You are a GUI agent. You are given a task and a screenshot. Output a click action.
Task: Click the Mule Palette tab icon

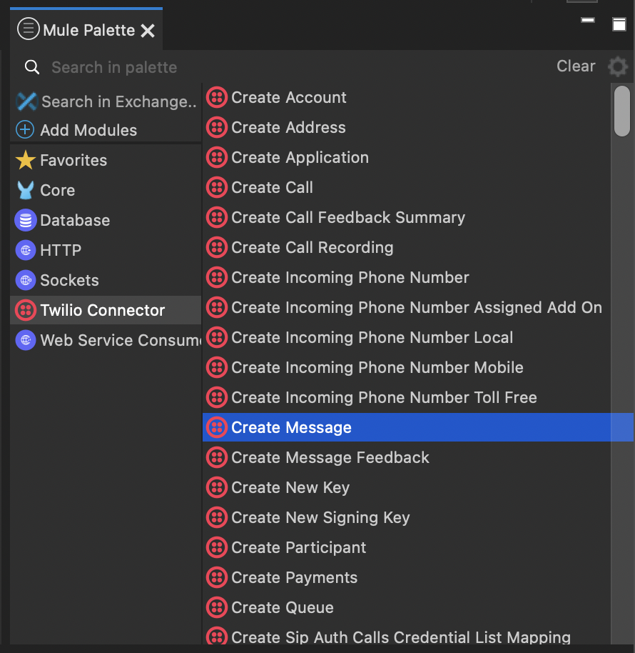click(28, 29)
